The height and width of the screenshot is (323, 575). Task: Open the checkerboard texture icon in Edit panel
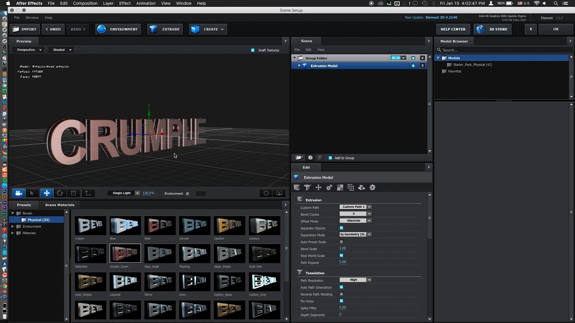(340, 188)
